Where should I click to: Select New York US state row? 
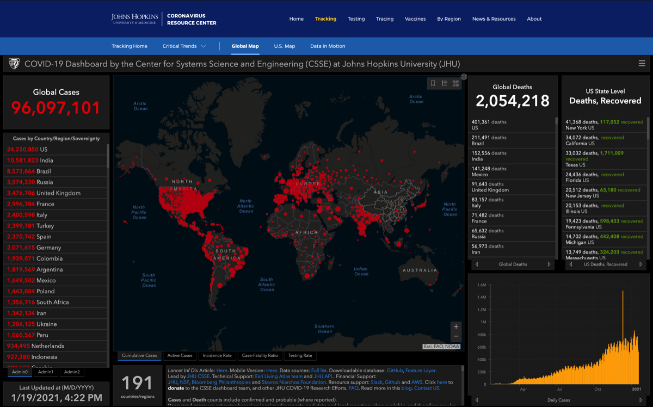pyautogui.click(x=605, y=125)
